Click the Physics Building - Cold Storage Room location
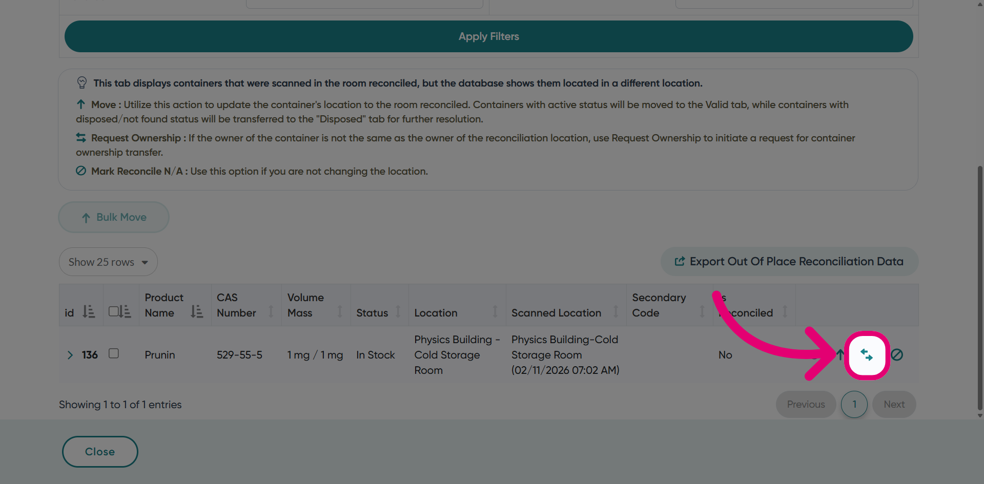Image resolution: width=984 pixels, height=484 pixels. (x=457, y=355)
